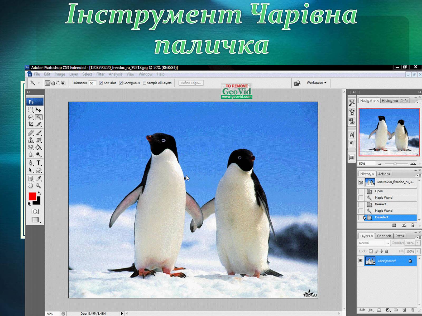422x316 pixels.
Task: Select the Clone Stamp tool
Action: (x=31, y=140)
